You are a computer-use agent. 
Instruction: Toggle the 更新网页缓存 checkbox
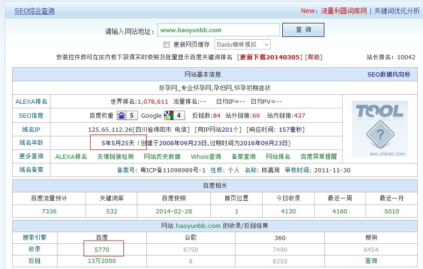(167, 44)
